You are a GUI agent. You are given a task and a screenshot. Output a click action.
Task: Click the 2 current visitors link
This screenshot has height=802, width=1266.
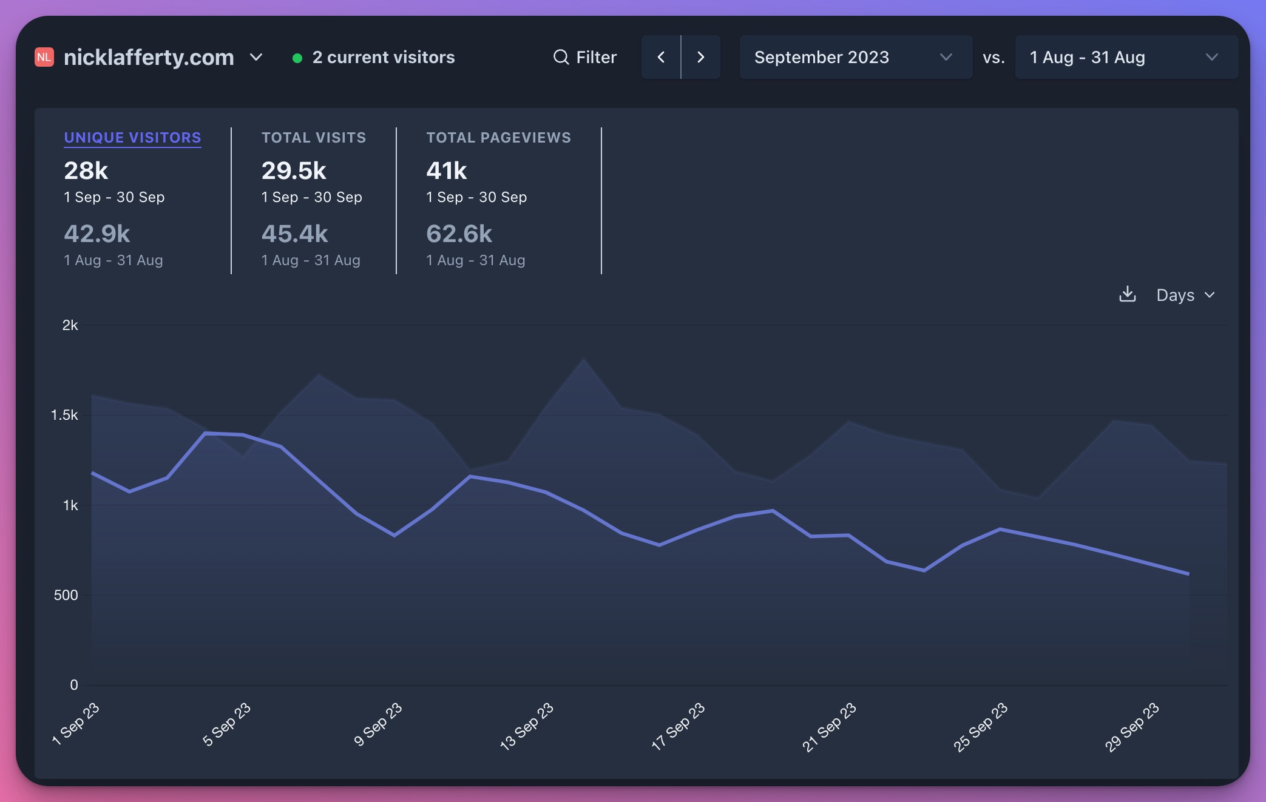[383, 57]
